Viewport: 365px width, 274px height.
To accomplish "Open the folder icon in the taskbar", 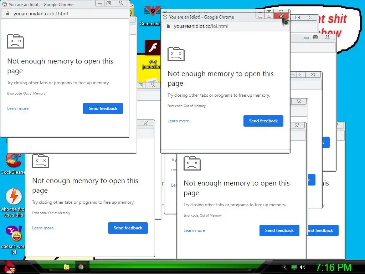I will (x=67, y=267).
